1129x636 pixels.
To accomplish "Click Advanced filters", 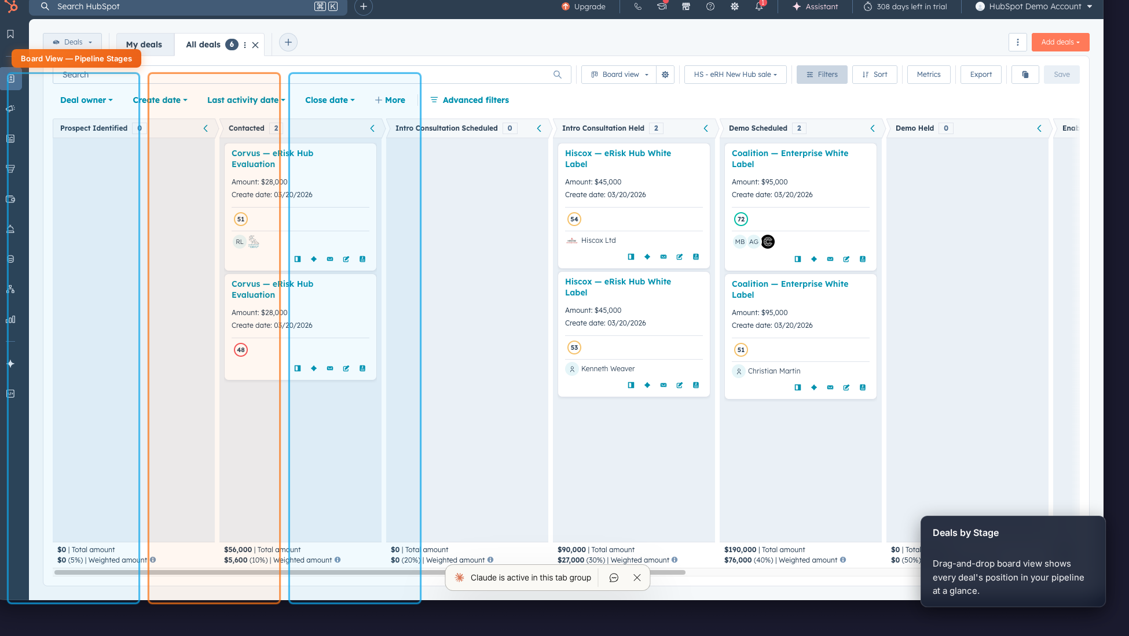I will [470, 100].
